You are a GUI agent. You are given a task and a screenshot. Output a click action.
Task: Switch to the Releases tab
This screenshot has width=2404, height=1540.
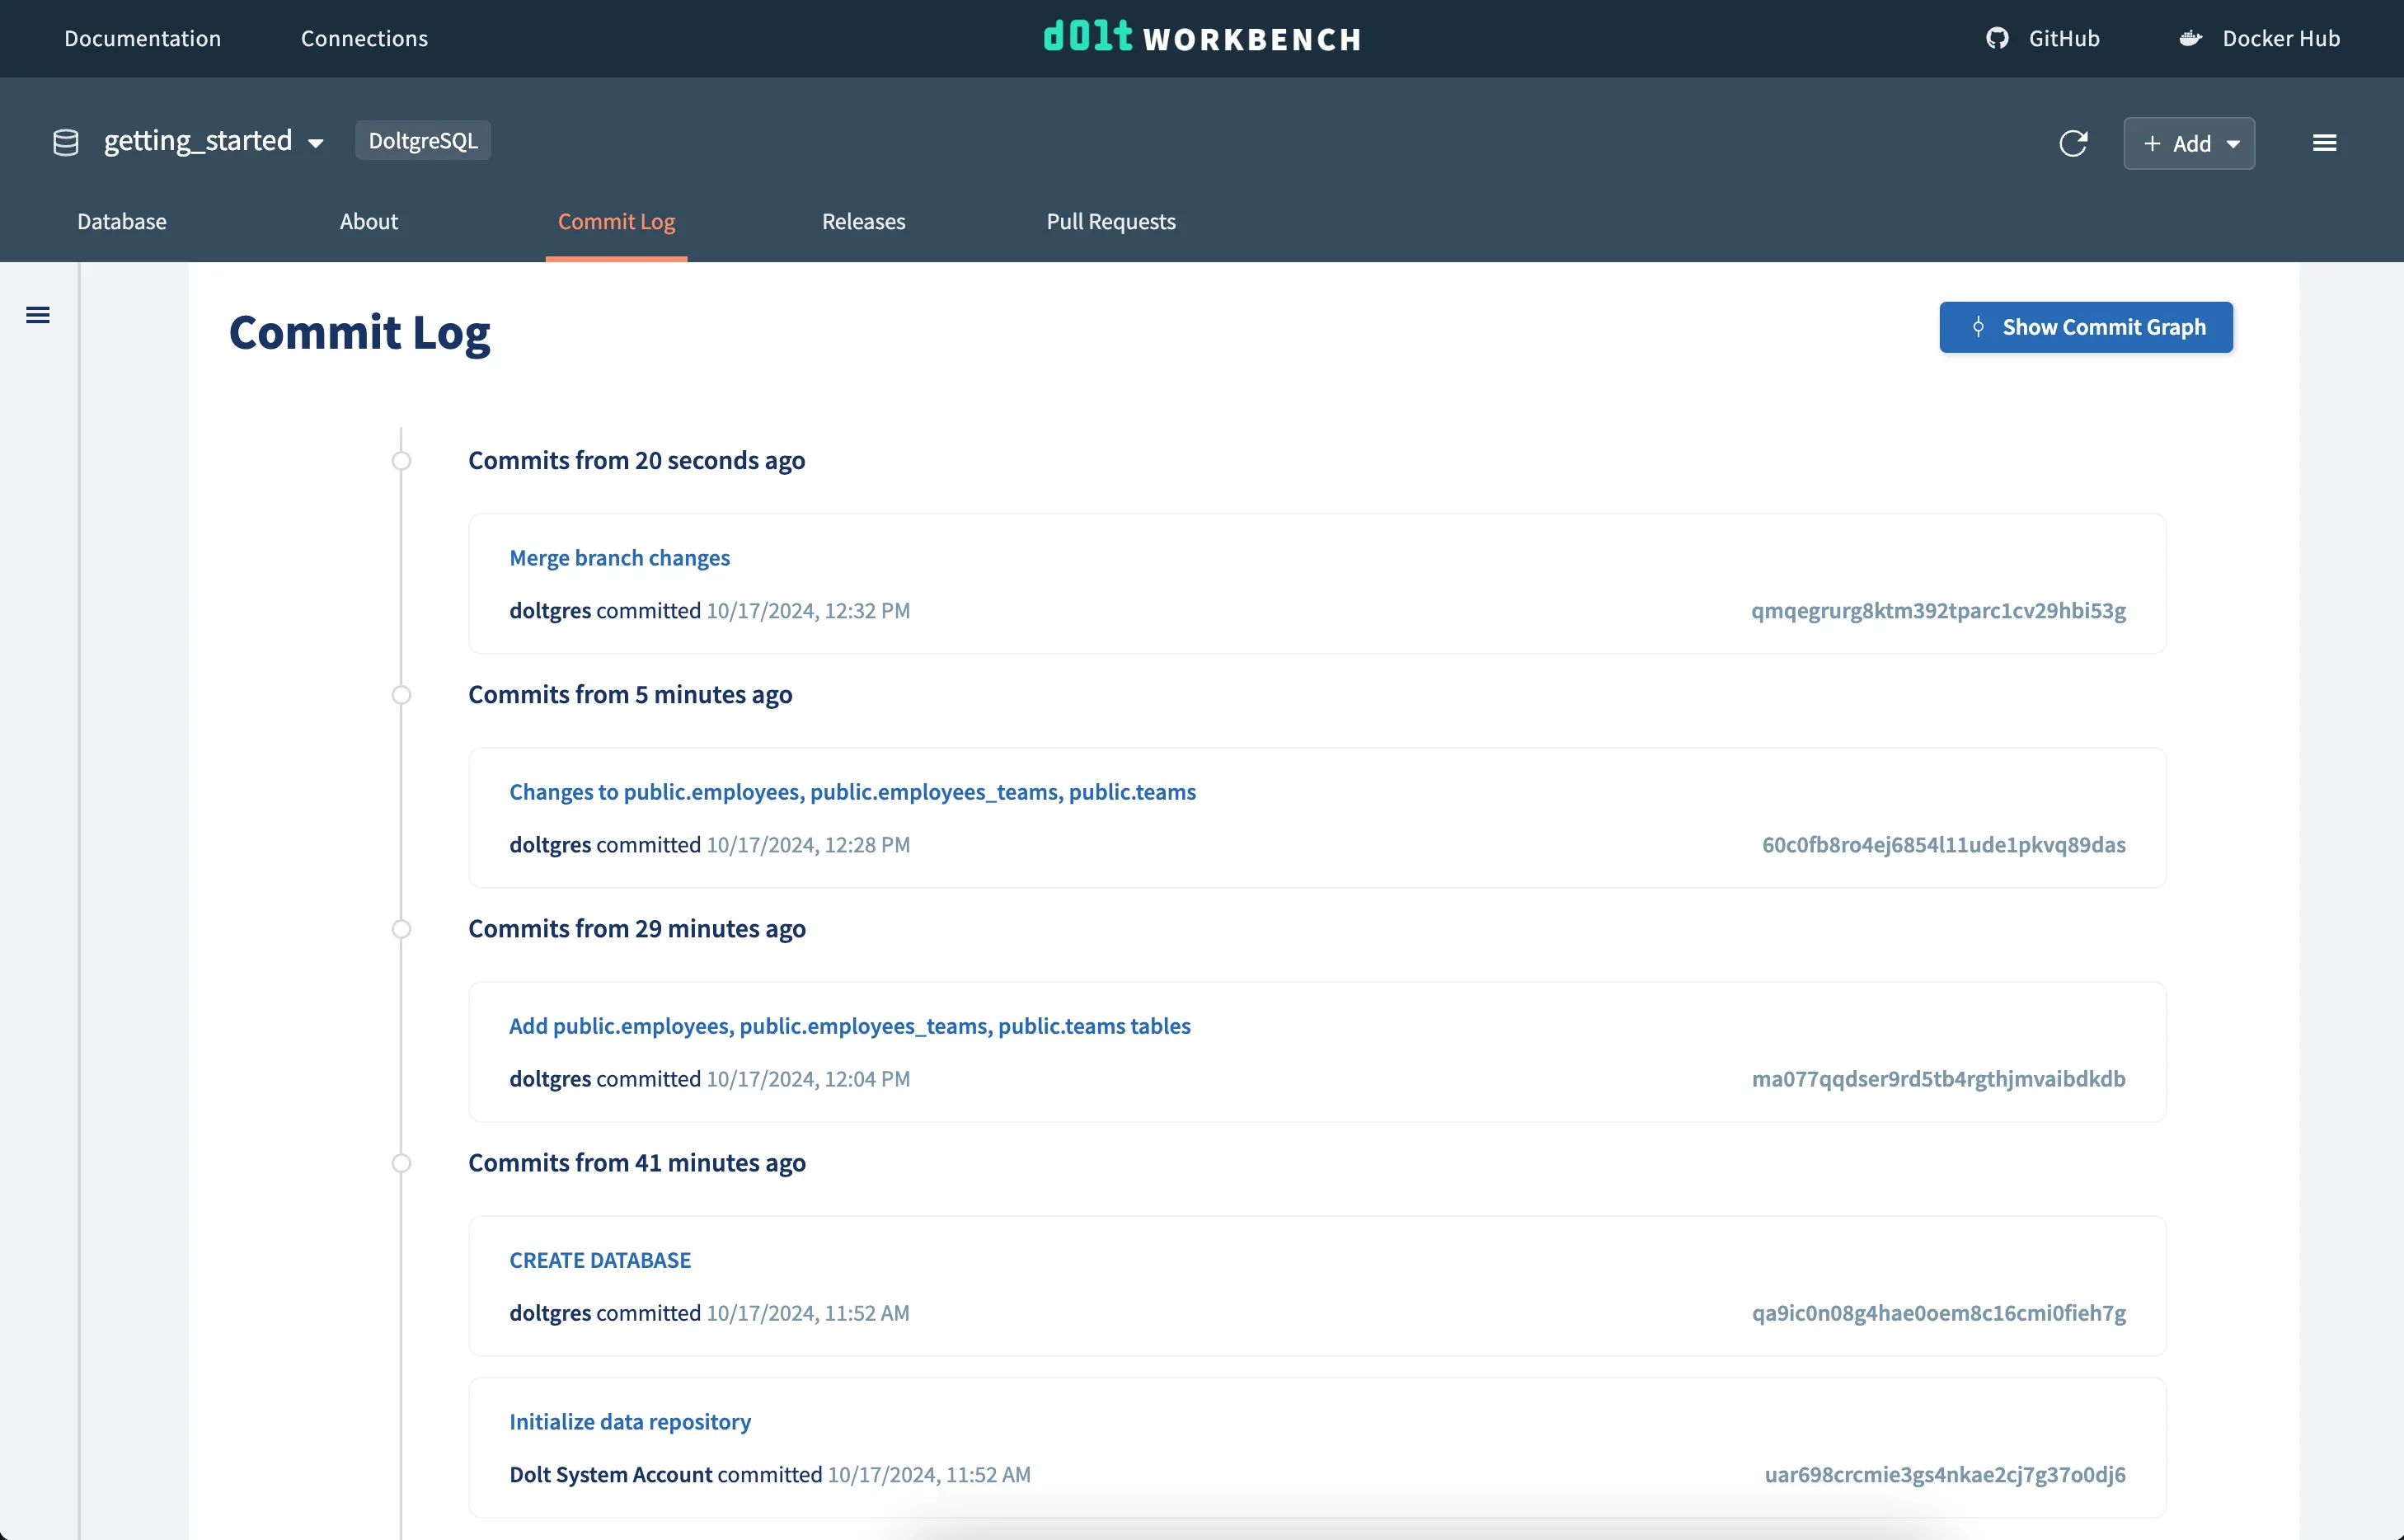tap(863, 221)
